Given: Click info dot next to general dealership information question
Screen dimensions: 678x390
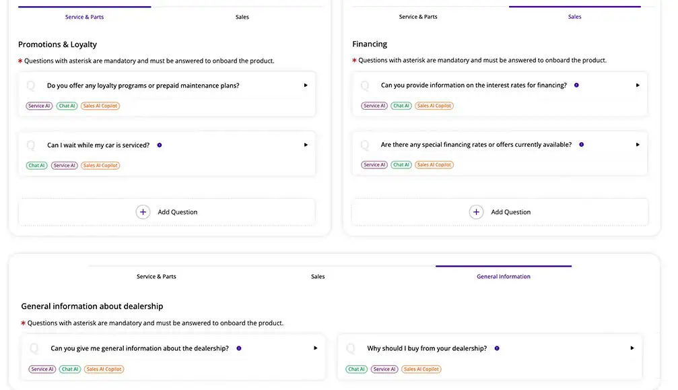Looking at the screenshot, I should pos(238,348).
